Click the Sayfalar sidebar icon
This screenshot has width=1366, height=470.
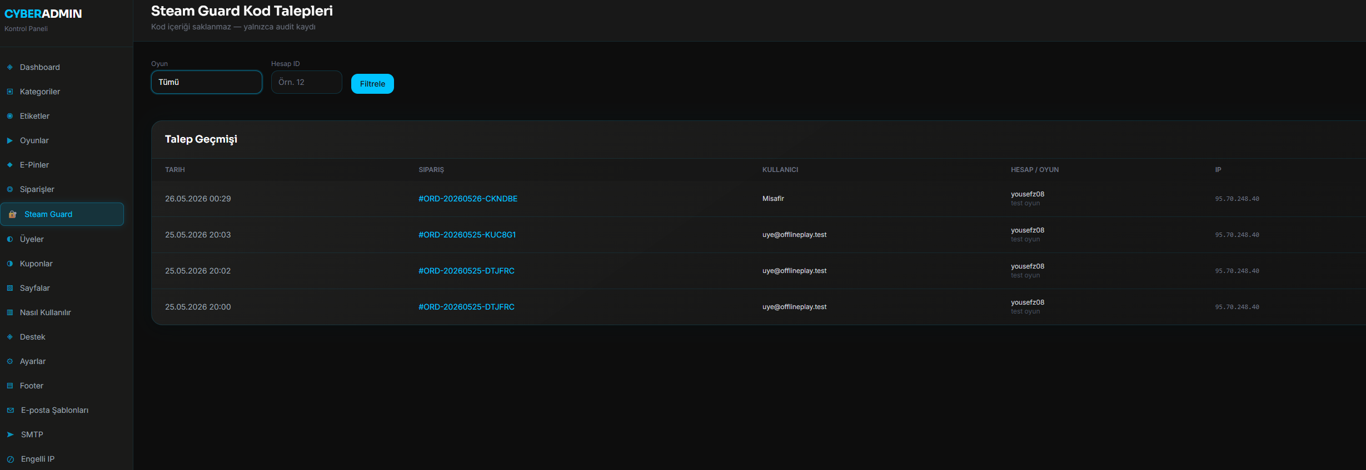point(10,288)
